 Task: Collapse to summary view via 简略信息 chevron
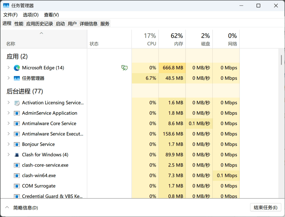coord(7,208)
